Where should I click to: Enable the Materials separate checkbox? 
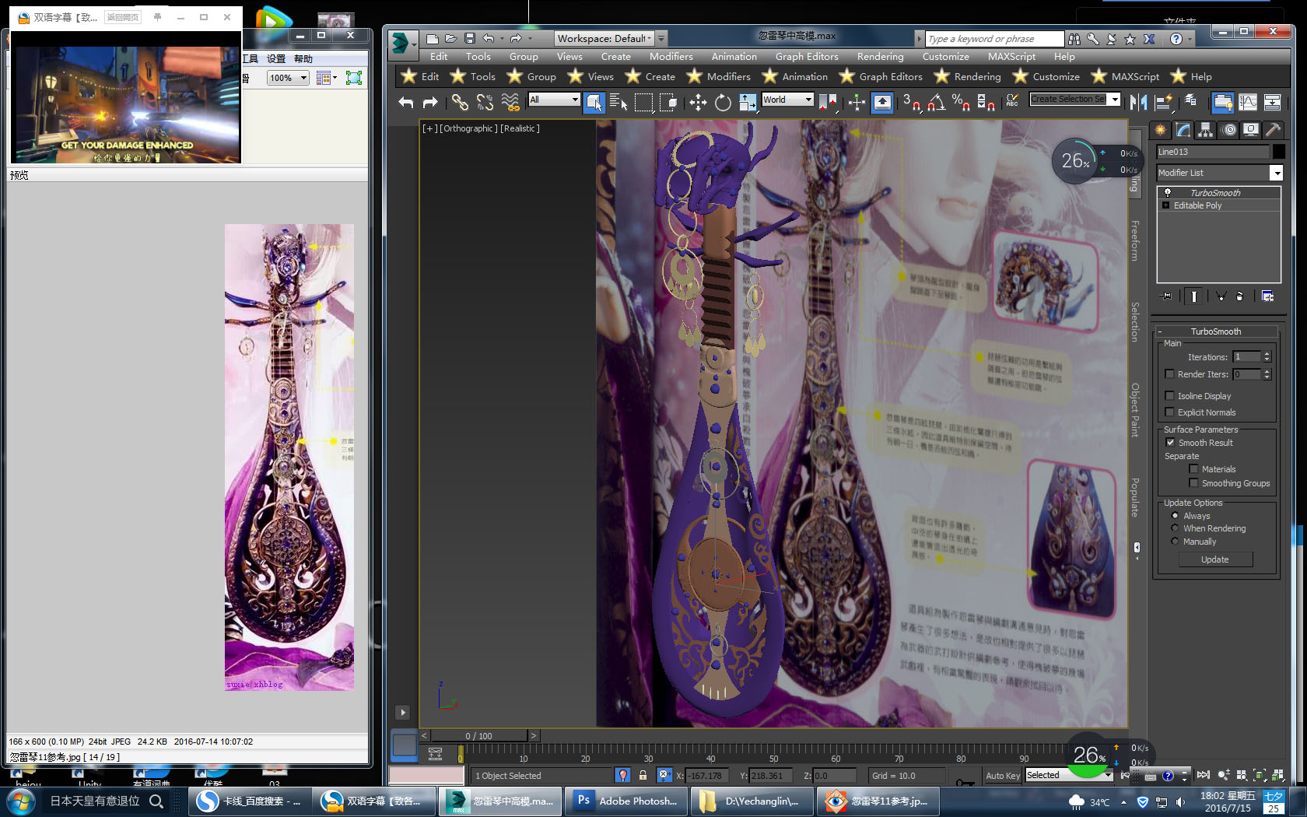[x=1193, y=469]
